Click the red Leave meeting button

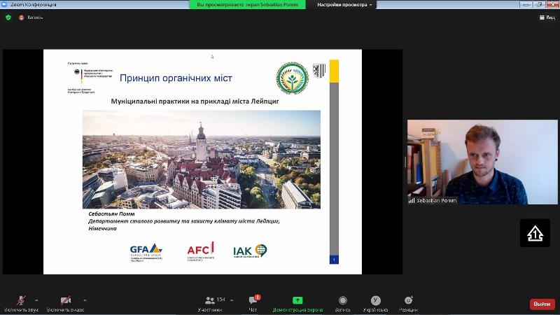542,304
